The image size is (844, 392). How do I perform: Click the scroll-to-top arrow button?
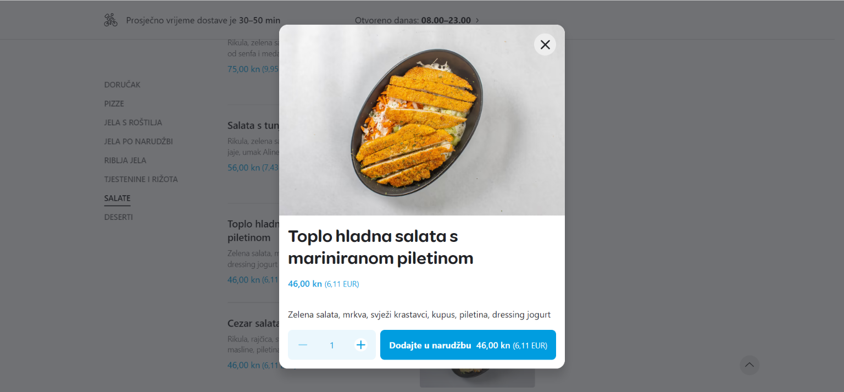pyautogui.click(x=749, y=365)
